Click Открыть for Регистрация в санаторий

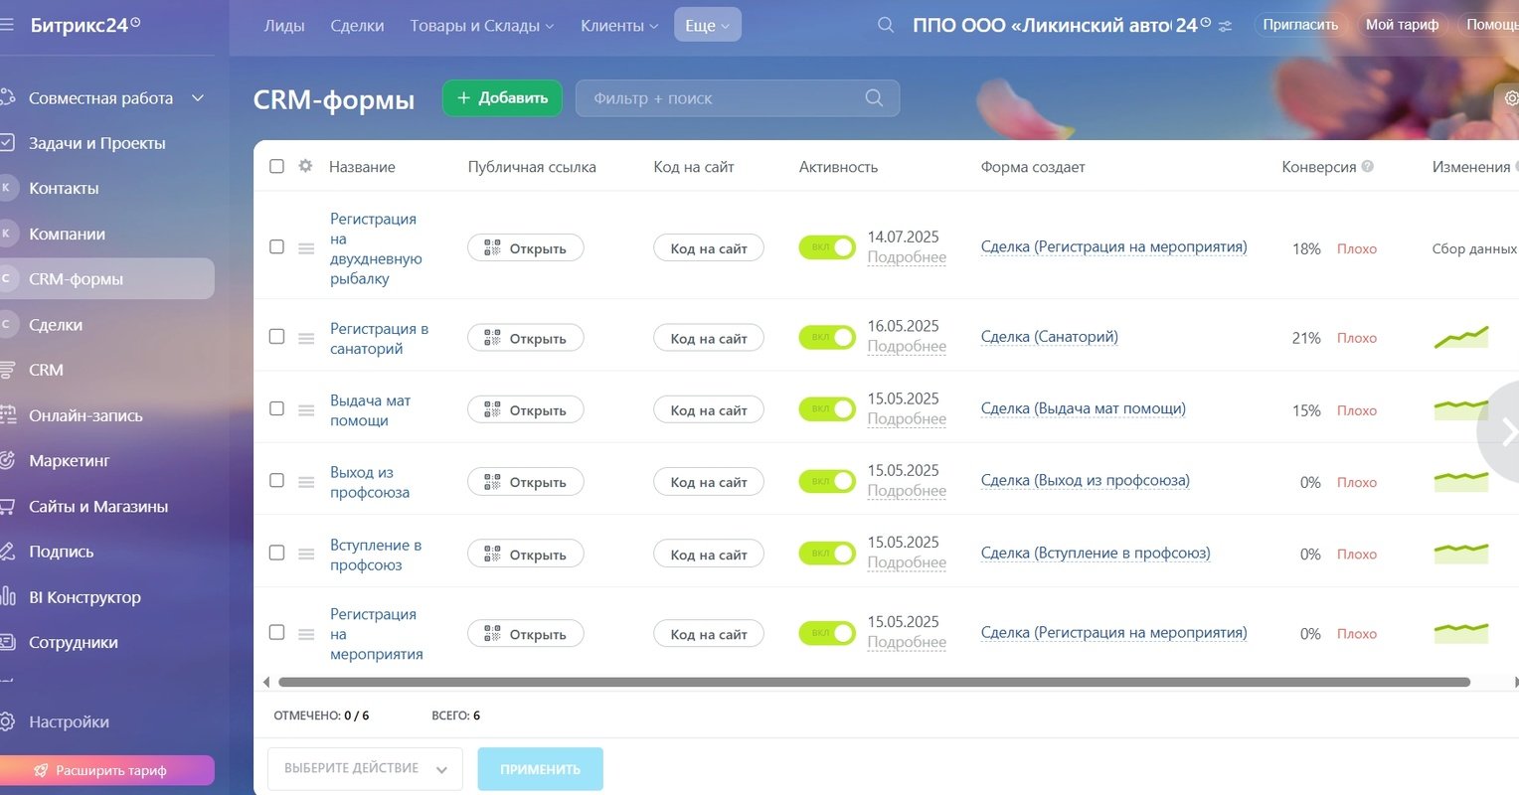526,338
